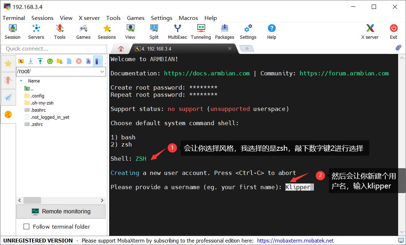Open the mobaxterm.mobatek.net link
This screenshot has height=245, width=406.
coord(295,241)
